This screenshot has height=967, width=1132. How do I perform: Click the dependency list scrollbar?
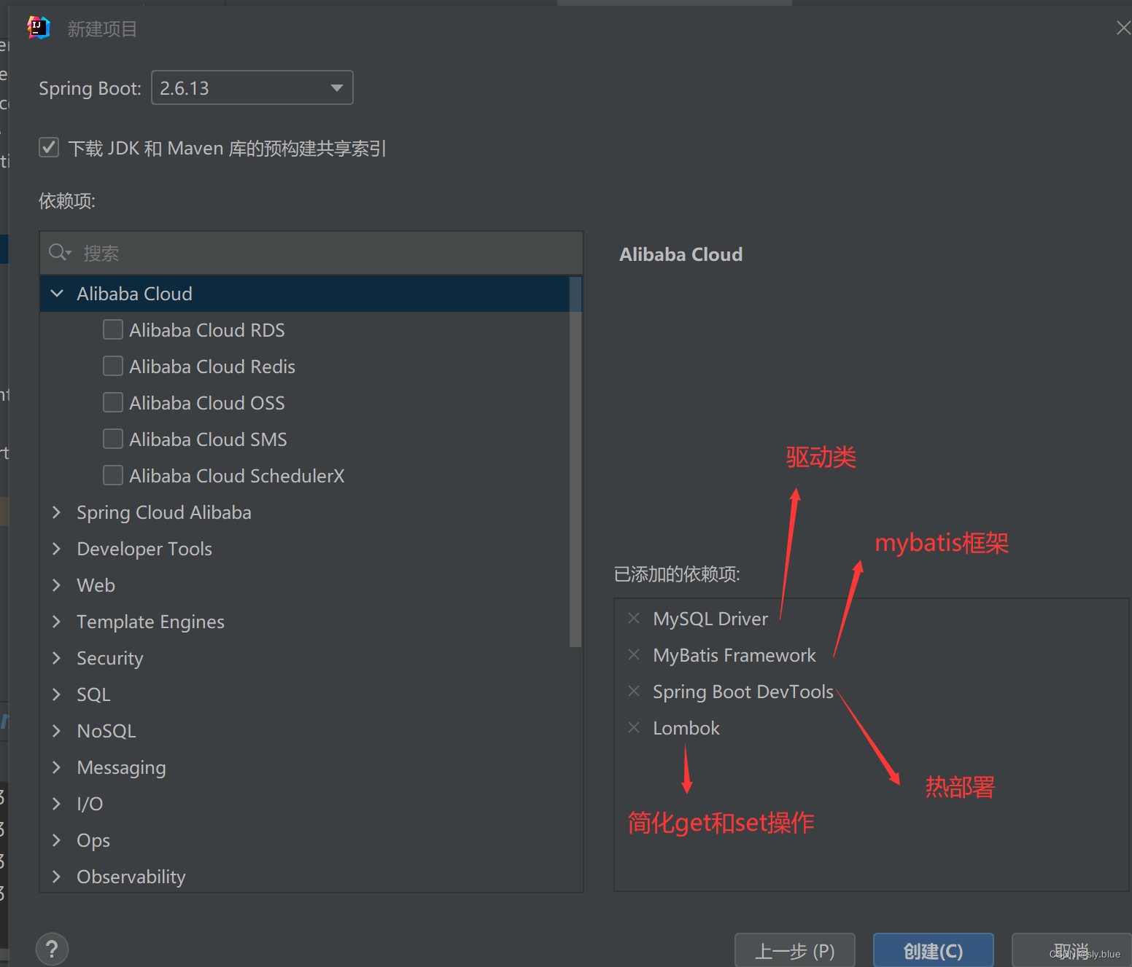click(575, 461)
